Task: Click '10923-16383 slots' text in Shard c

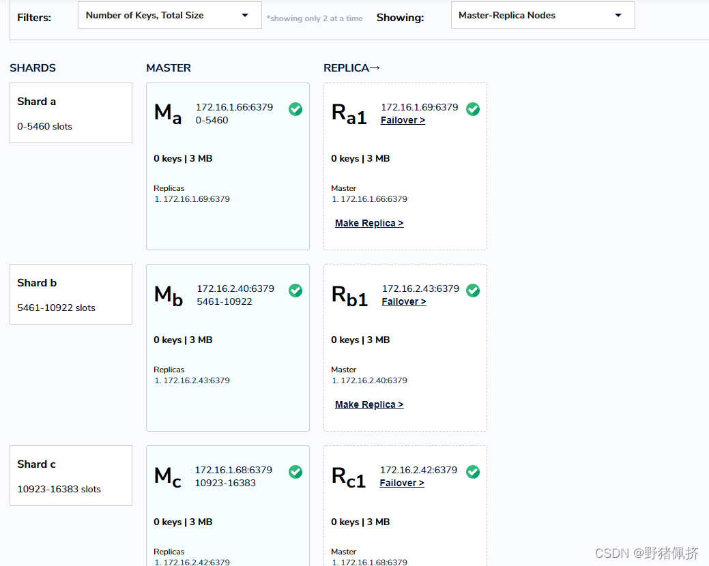Action: (x=59, y=489)
